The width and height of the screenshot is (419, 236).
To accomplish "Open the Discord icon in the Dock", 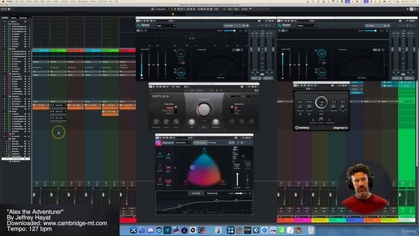I will click(151, 230).
